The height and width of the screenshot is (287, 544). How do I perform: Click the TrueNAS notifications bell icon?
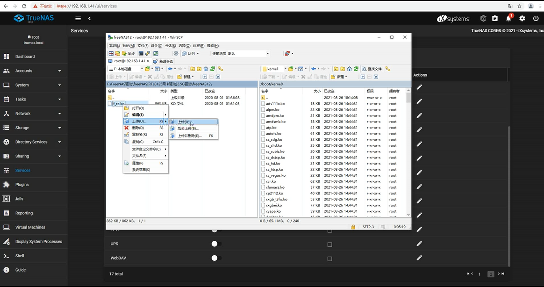pos(508,19)
